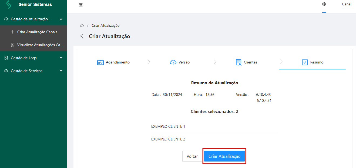
Task: Click the EXEMPLO CLIENTE 2 row
Action: pos(214,139)
